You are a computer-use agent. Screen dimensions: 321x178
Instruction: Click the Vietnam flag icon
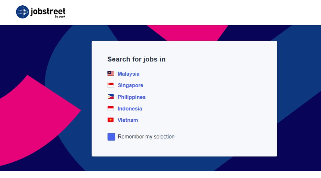(x=111, y=120)
